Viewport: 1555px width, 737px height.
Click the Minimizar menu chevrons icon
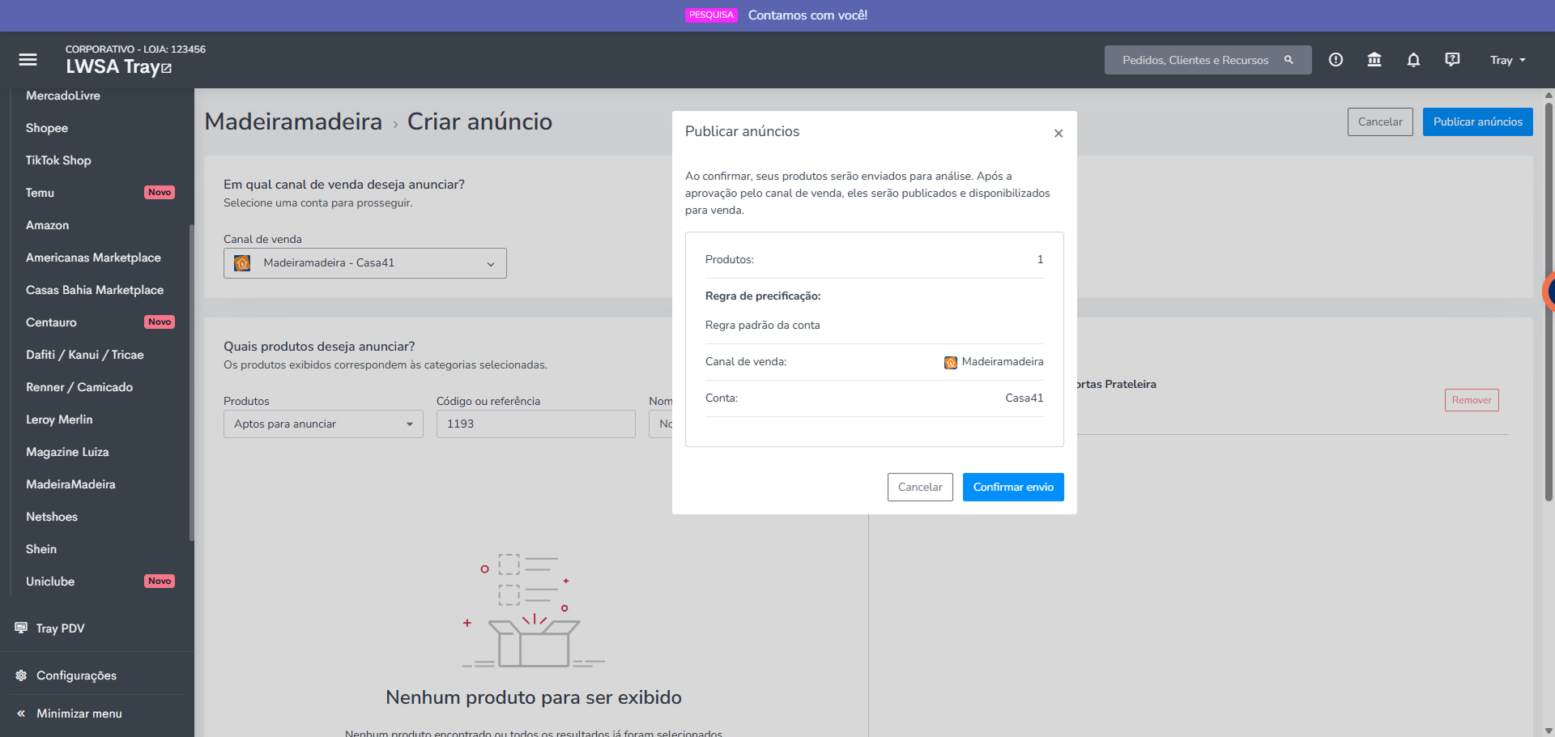coord(21,714)
